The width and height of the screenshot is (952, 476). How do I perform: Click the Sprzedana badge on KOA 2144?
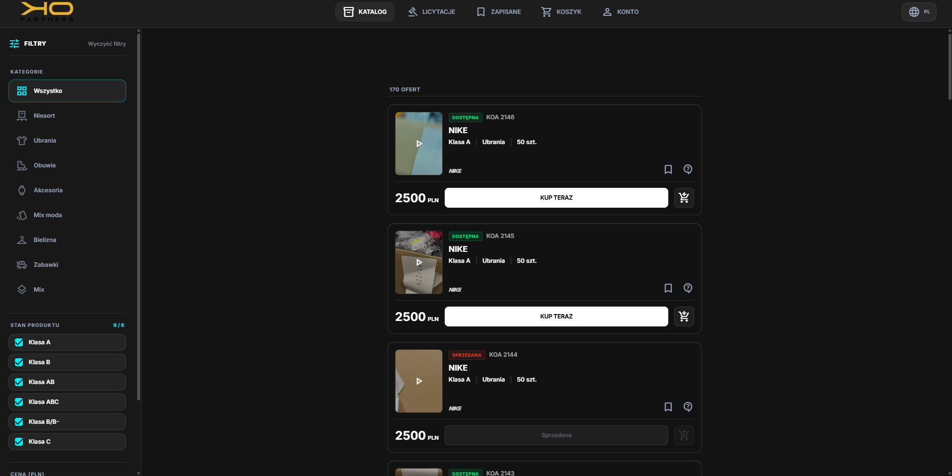(x=467, y=355)
